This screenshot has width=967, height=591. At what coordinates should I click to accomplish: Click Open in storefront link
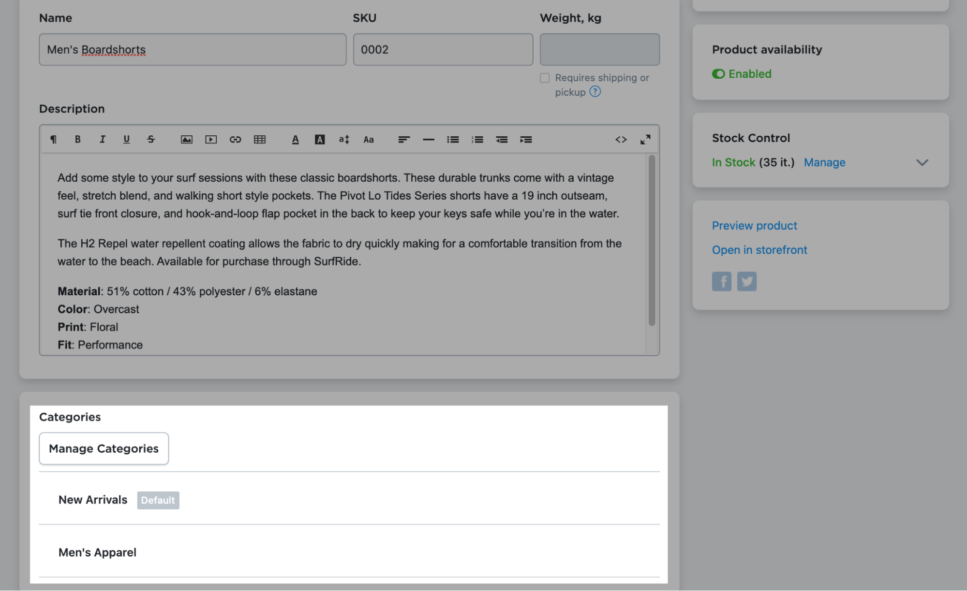tap(760, 250)
